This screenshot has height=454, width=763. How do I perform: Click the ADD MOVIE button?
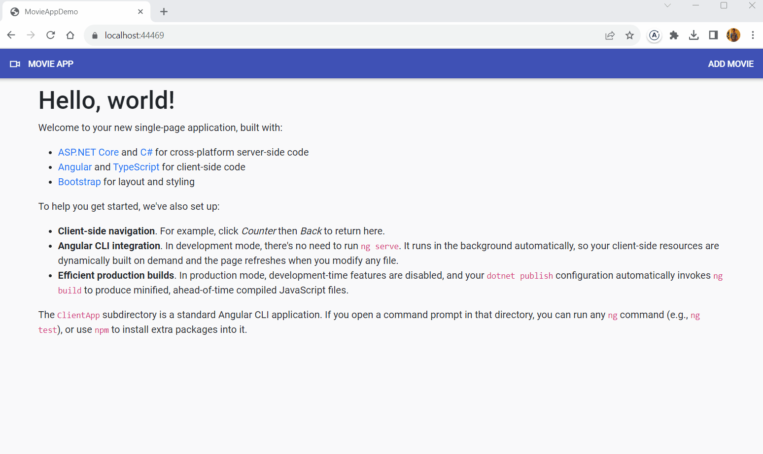pyautogui.click(x=730, y=64)
